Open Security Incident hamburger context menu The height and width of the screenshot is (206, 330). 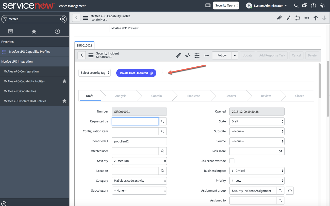click(91, 55)
